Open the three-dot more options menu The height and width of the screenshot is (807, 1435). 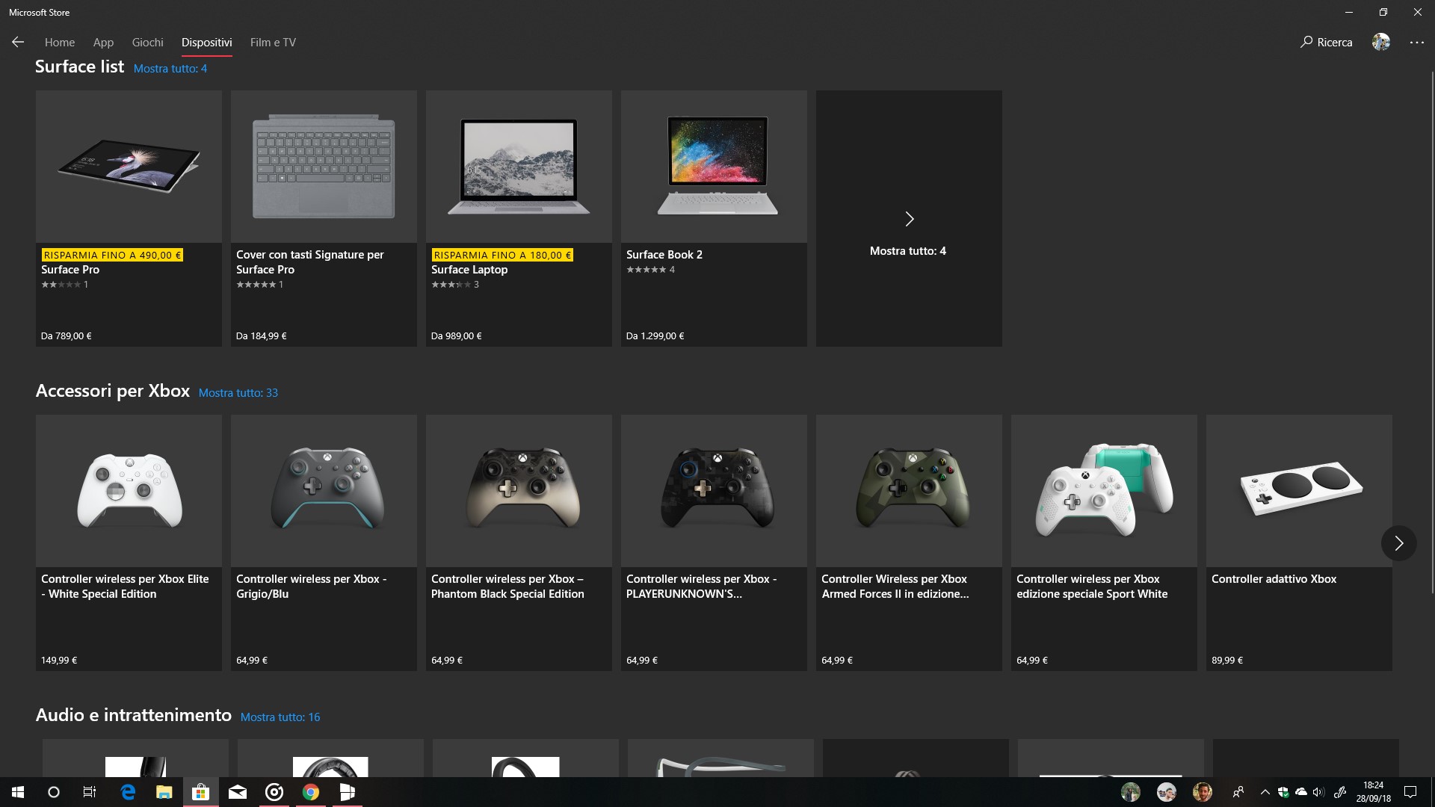tap(1417, 43)
